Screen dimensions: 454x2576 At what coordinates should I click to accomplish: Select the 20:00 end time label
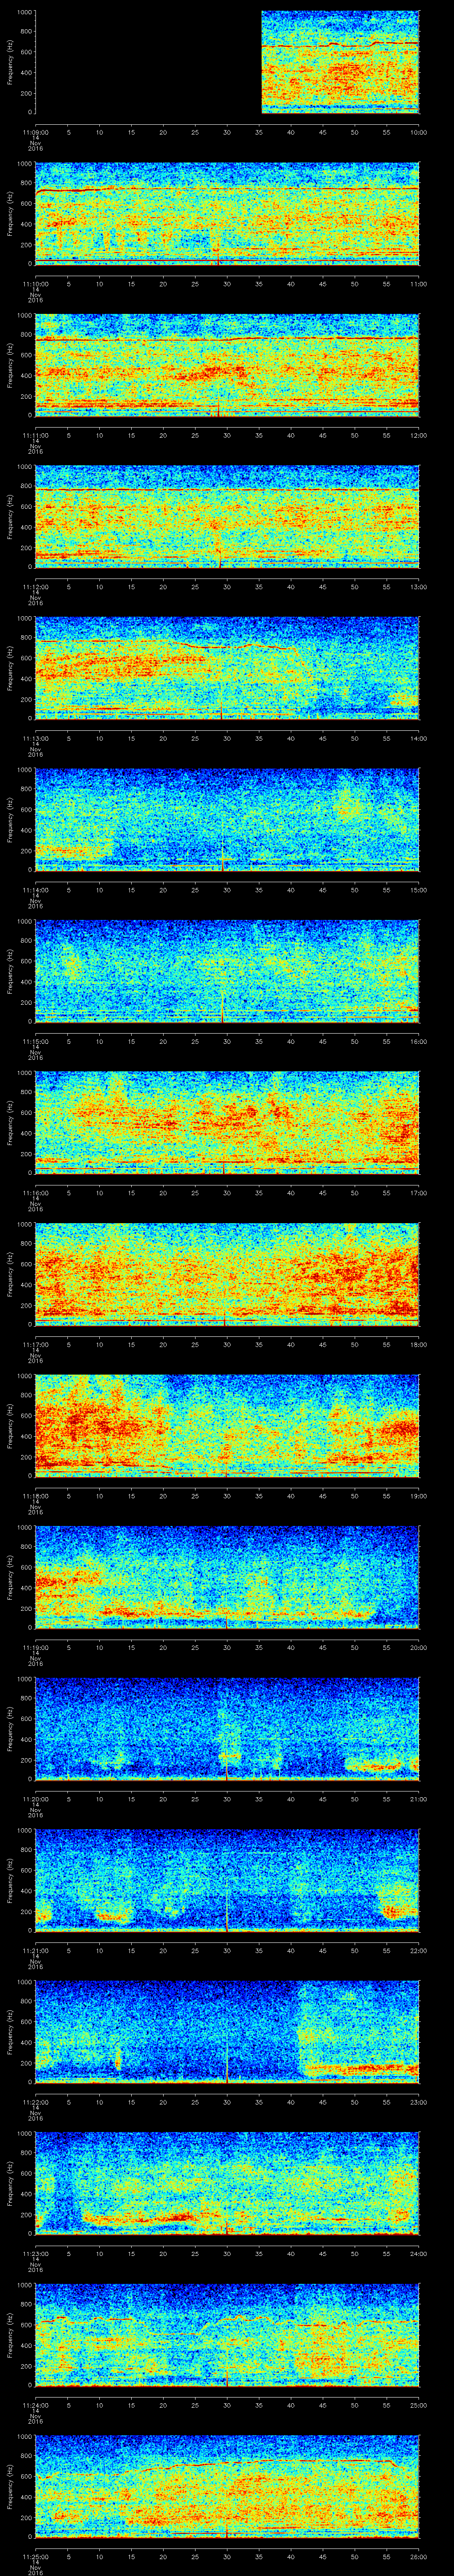tap(418, 1647)
